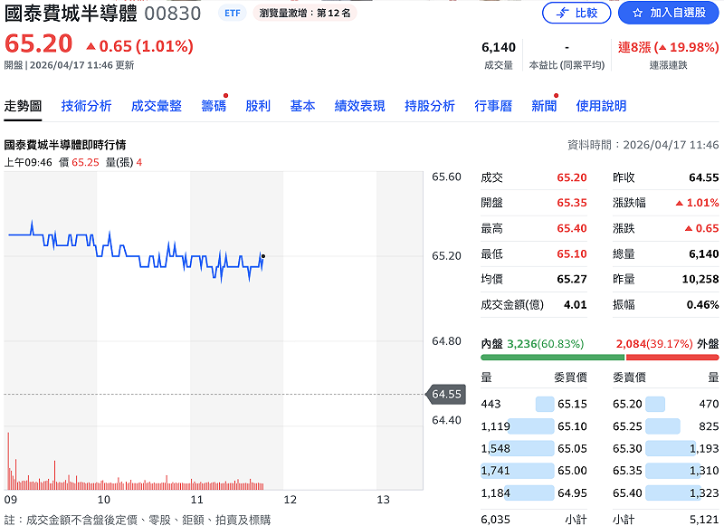Viewport: 724px width, 526px height.
Task: Open the 基本 tab
Action: coord(302,105)
